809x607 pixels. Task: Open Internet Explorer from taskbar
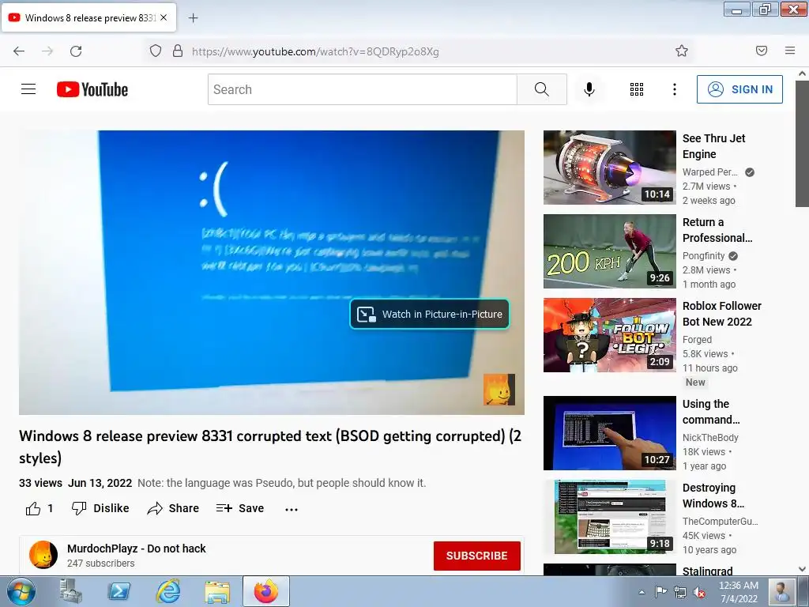click(168, 591)
